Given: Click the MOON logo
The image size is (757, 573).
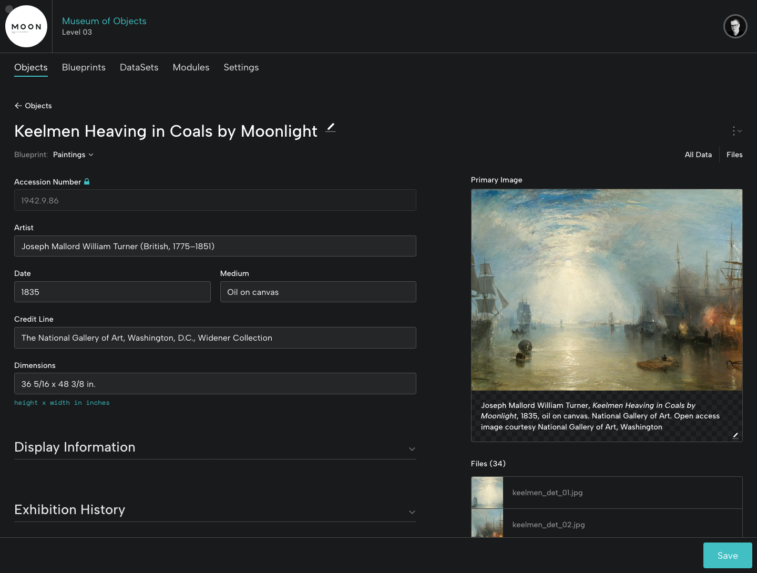Looking at the screenshot, I should pyautogui.click(x=26, y=26).
